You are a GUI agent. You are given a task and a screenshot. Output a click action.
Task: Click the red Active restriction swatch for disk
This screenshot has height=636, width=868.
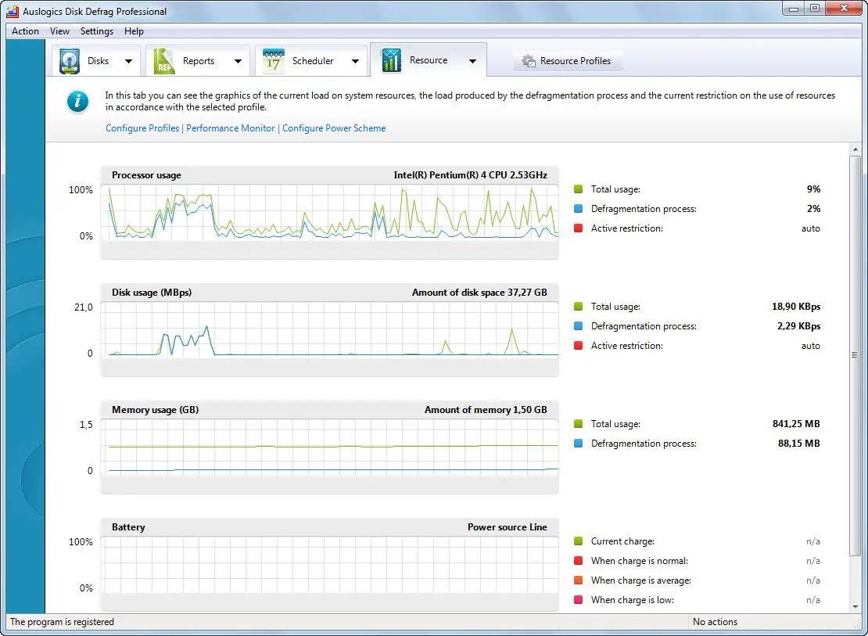[578, 346]
